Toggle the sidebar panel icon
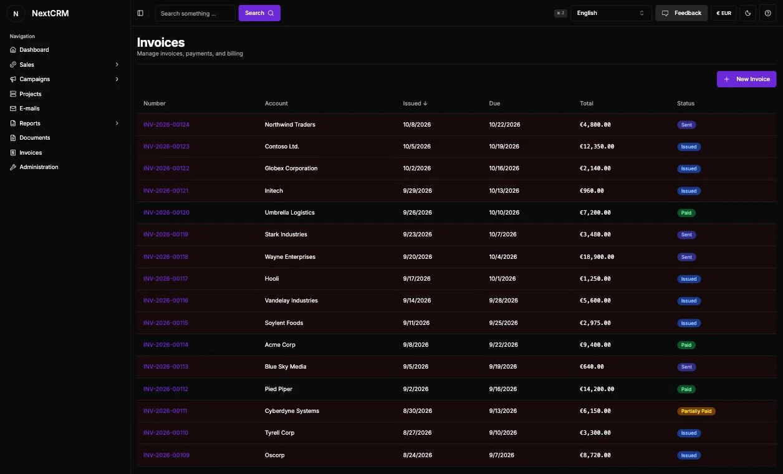This screenshot has height=474, width=783. 140,13
